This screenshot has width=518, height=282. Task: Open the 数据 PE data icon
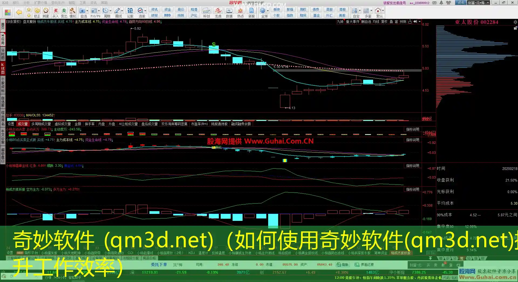pyautogui.click(x=229, y=13)
